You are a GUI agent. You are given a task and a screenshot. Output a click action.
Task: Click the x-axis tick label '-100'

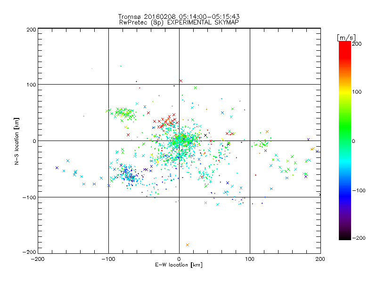108,259
